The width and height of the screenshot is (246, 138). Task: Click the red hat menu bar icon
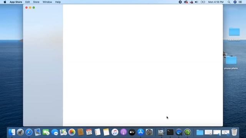coord(191,2)
